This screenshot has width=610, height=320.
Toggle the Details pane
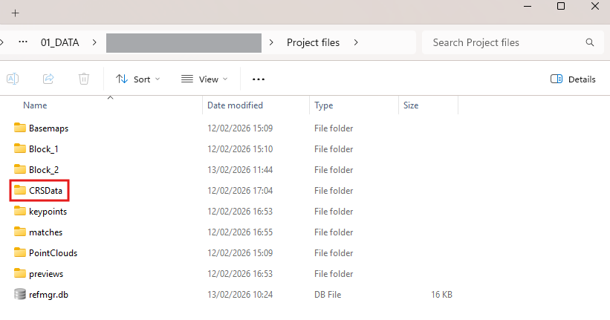click(573, 79)
